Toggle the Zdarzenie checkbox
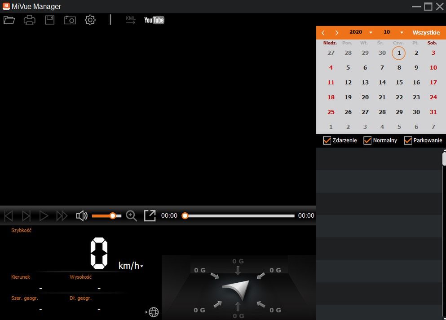This screenshot has width=446, height=320. (327, 140)
